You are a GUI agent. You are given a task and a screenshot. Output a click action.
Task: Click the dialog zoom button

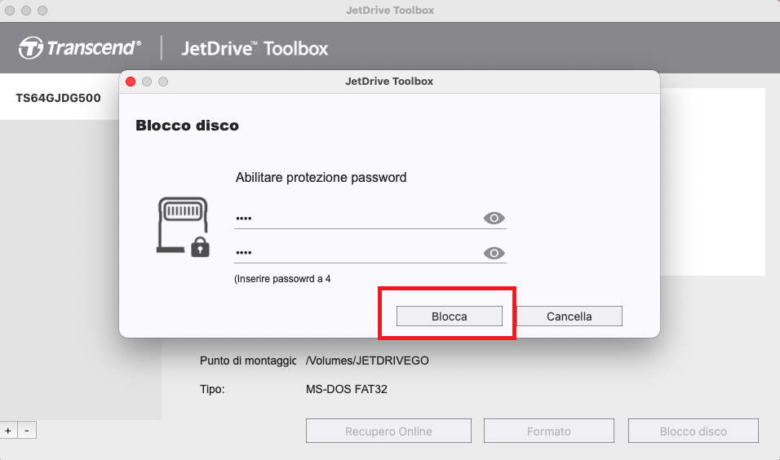[x=163, y=82]
